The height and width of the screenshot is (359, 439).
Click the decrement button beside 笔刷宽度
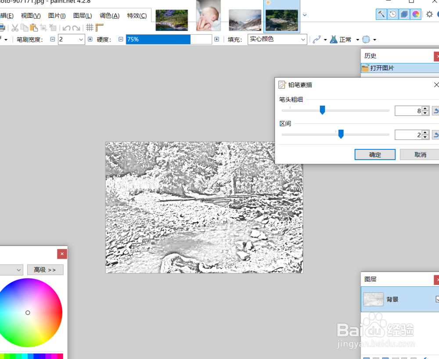tap(52, 39)
